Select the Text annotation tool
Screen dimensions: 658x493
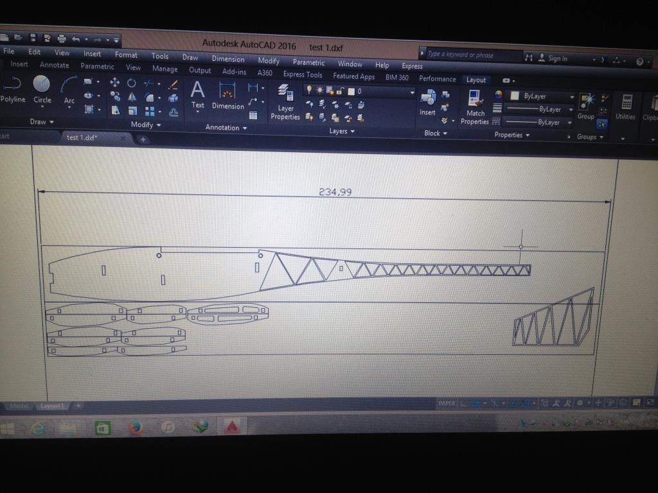coord(198,95)
